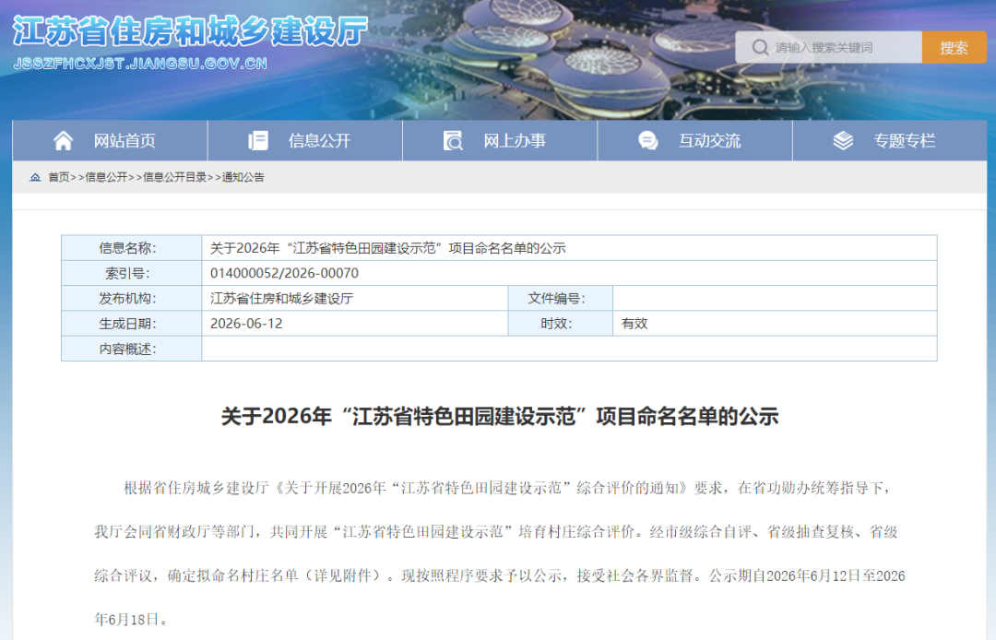Click the small house icon in breadcrumb
Screen dimensions: 996x640
tap(35, 177)
